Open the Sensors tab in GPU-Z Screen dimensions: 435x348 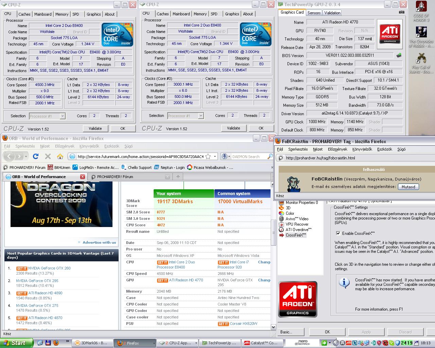click(314, 13)
